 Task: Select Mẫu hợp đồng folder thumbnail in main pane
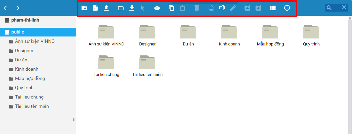(270, 32)
